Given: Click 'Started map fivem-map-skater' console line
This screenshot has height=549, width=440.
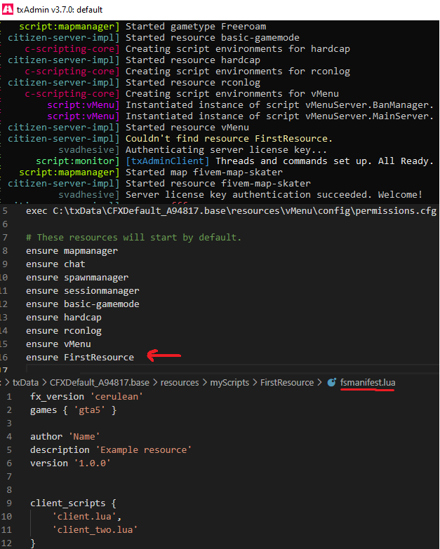Looking at the screenshot, I should point(204,172).
